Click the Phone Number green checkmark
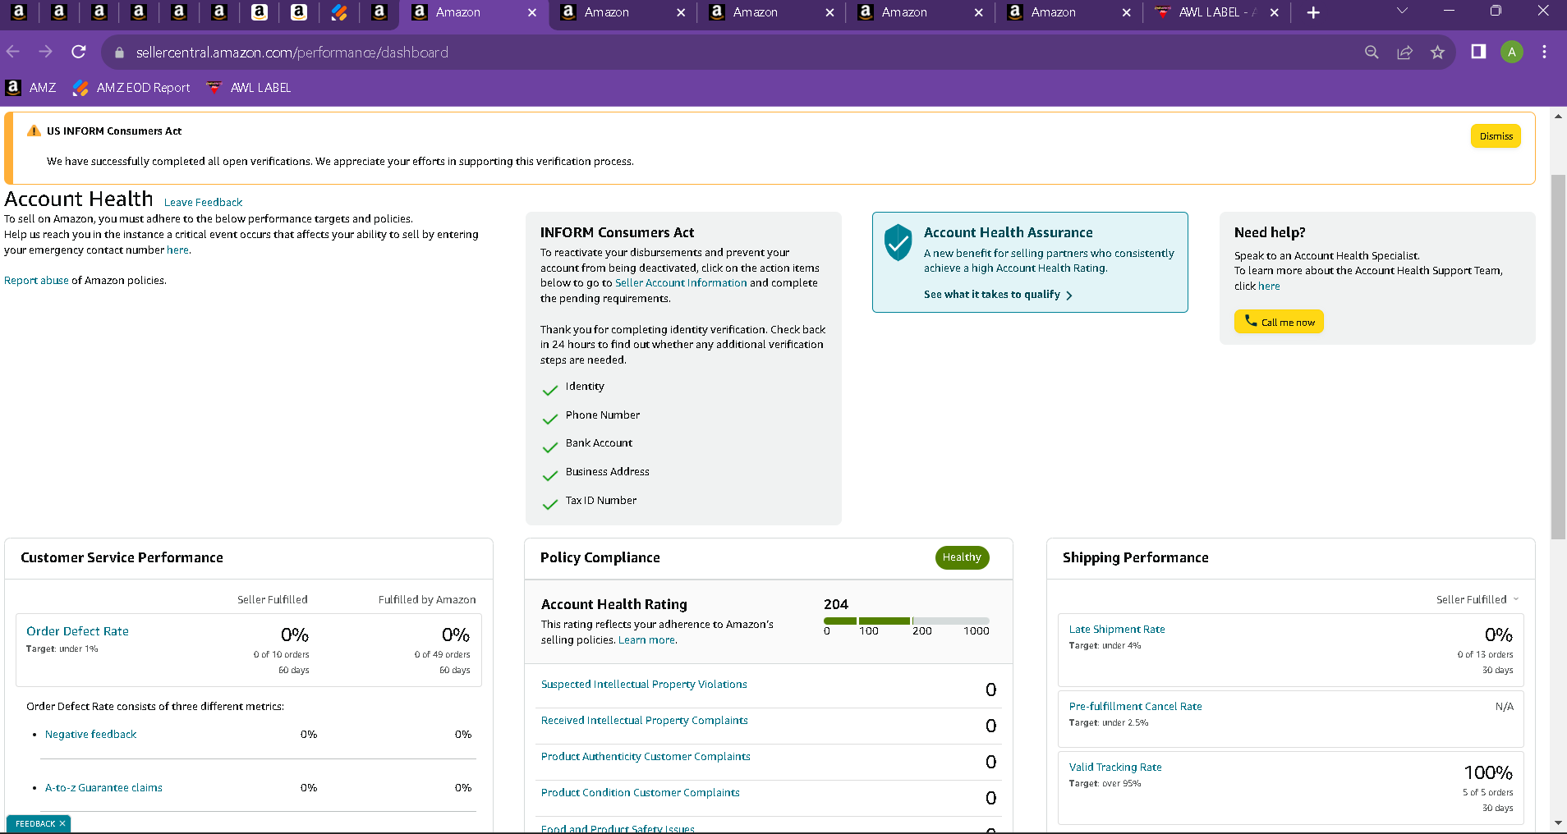Viewport: 1567px width, 834px height. (x=550, y=419)
